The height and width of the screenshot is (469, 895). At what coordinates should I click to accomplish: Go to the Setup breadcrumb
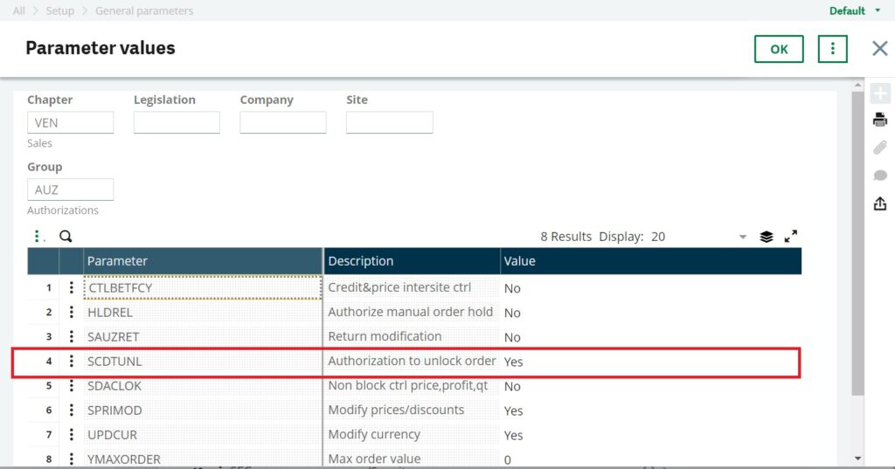[60, 10]
